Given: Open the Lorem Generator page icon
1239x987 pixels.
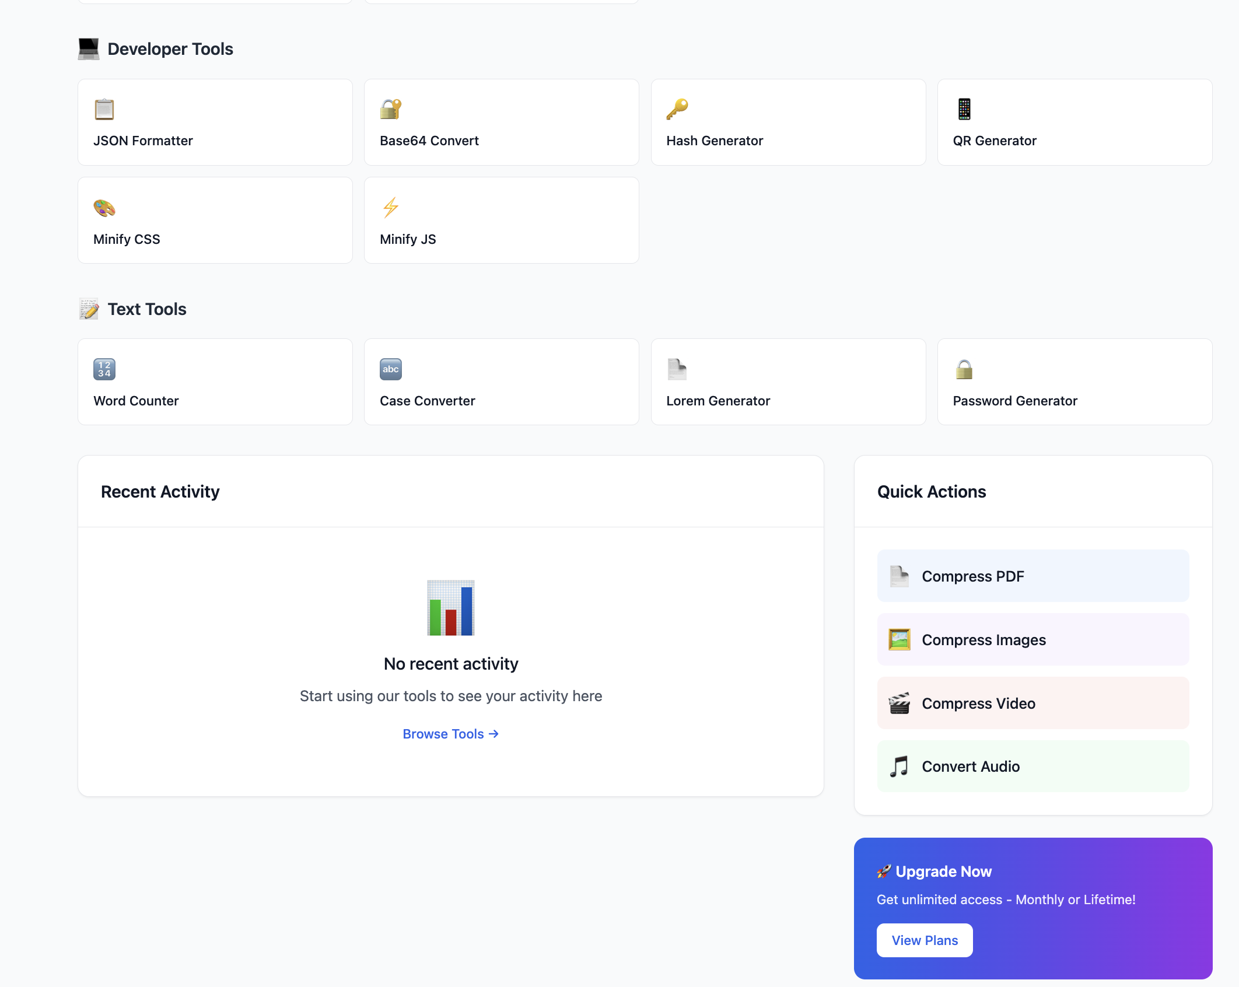Looking at the screenshot, I should coord(677,369).
